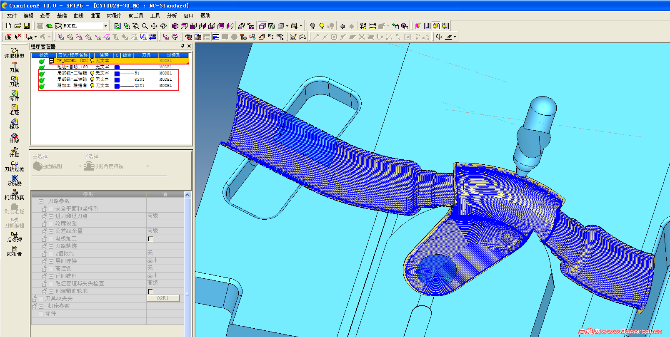Screen dimensions: 670x337
Task: Select the rotate view tool
Action: (163, 26)
